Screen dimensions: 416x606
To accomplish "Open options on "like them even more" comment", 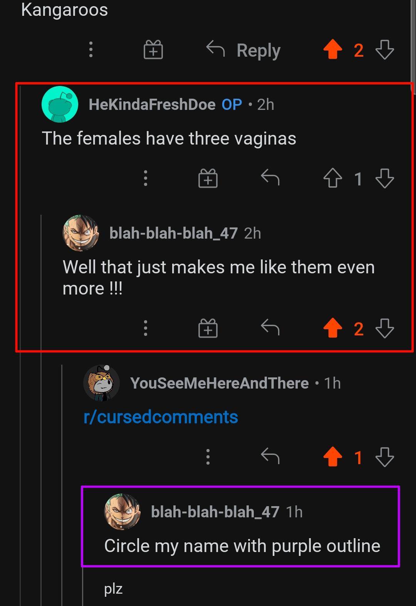I will [145, 328].
